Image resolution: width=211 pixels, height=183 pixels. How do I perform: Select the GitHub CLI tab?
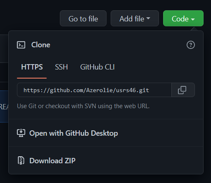97,67
